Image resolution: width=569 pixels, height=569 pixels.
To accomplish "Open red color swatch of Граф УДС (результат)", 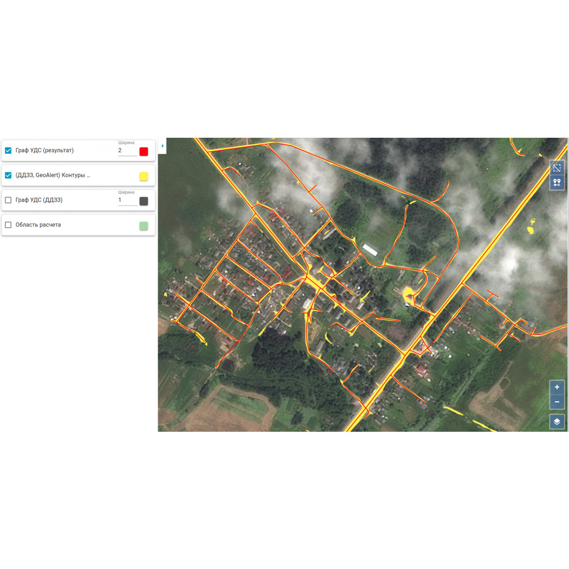I will [x=144, y=152].
